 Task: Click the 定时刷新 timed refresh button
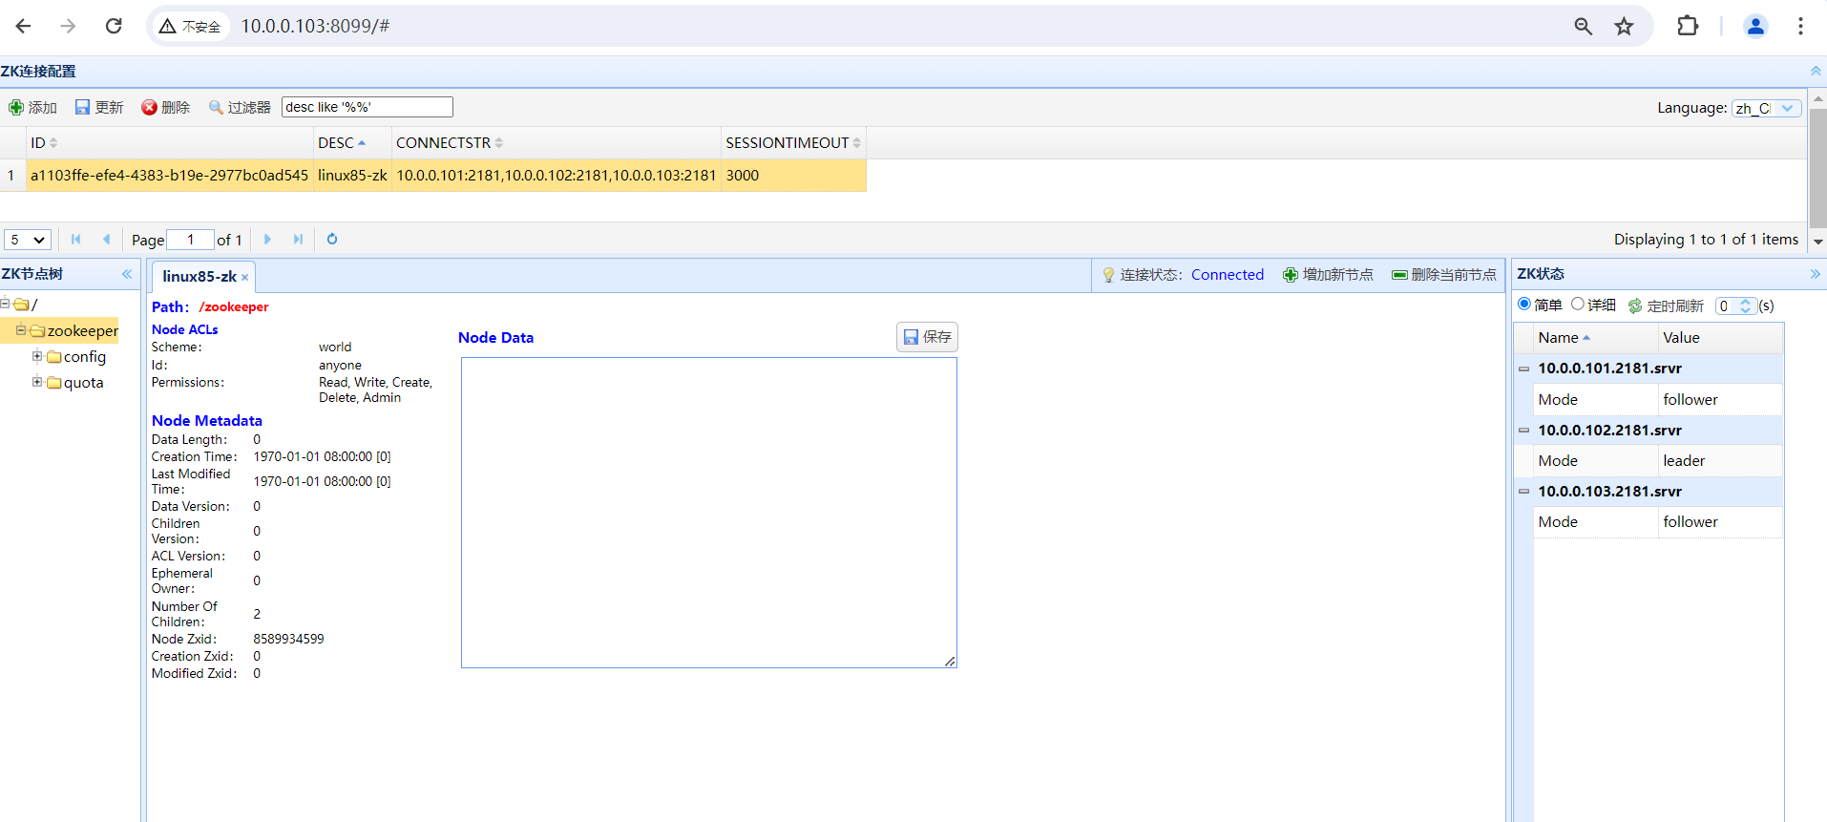pyautogui.click(x=1666, y=306)
